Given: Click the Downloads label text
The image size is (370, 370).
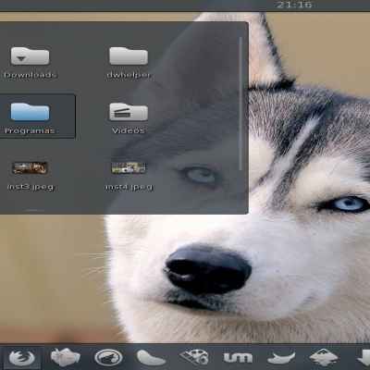Looking at the screenshot, I should [x=31, y=75].
